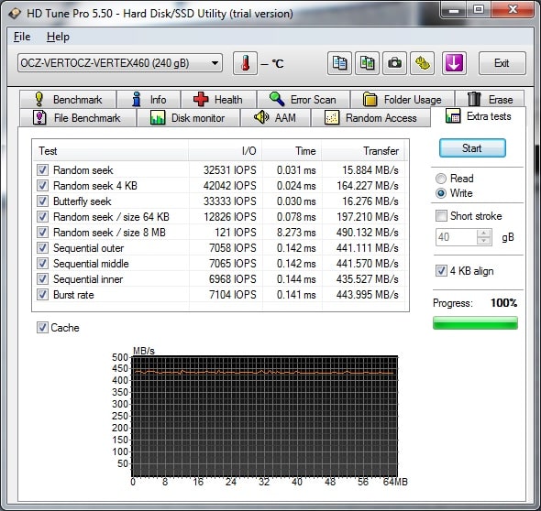Uncheck the Sequential middle test
Viewport: 541px width, 511px height.
coord(42,264)
